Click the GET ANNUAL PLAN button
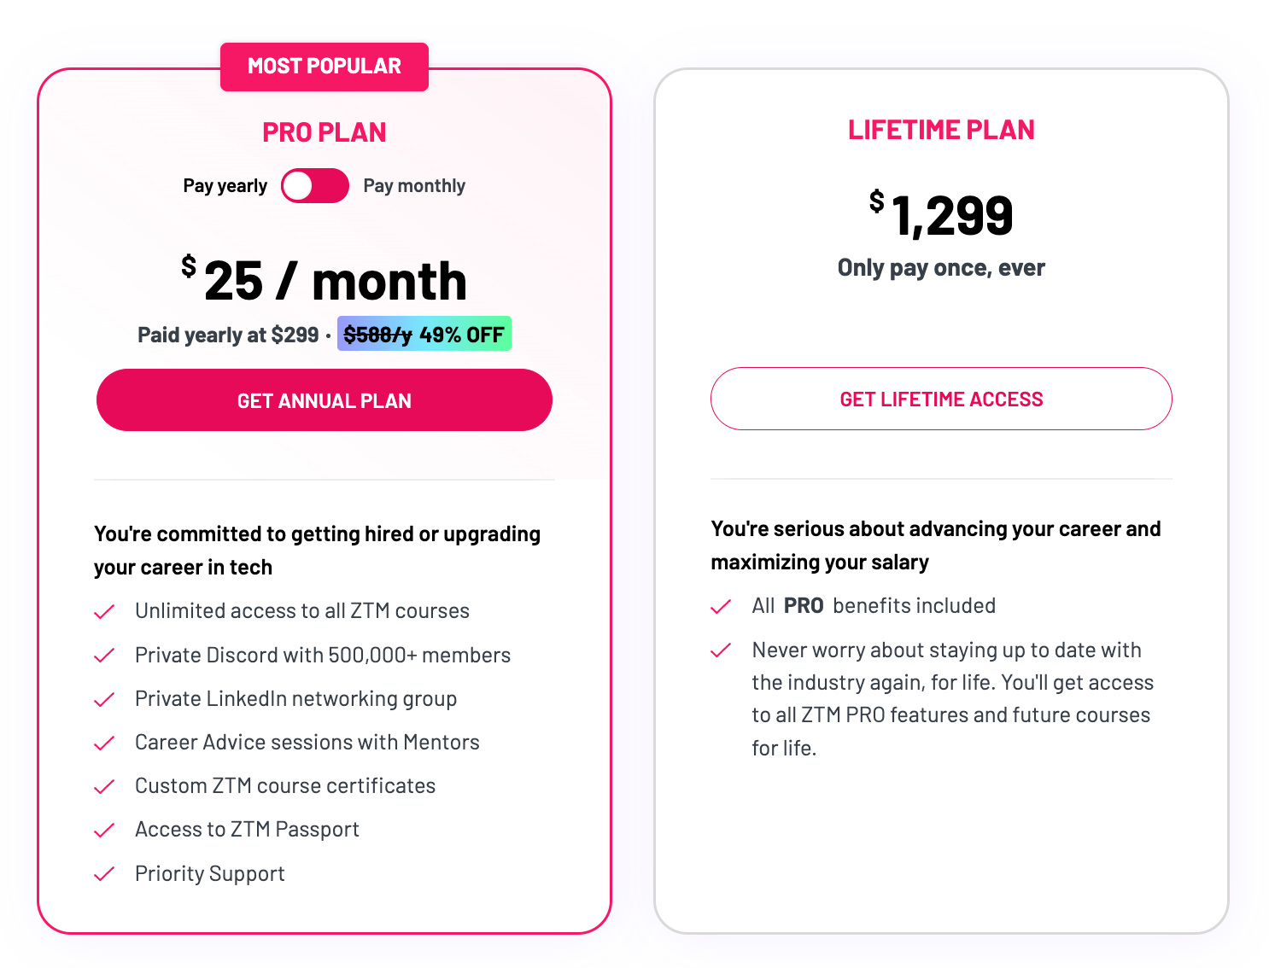1269x968 pixels. (x=325, y=400)
